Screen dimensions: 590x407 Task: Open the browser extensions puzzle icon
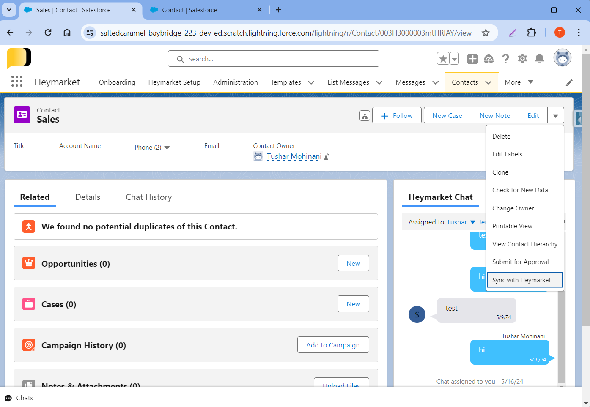[532, 33]
